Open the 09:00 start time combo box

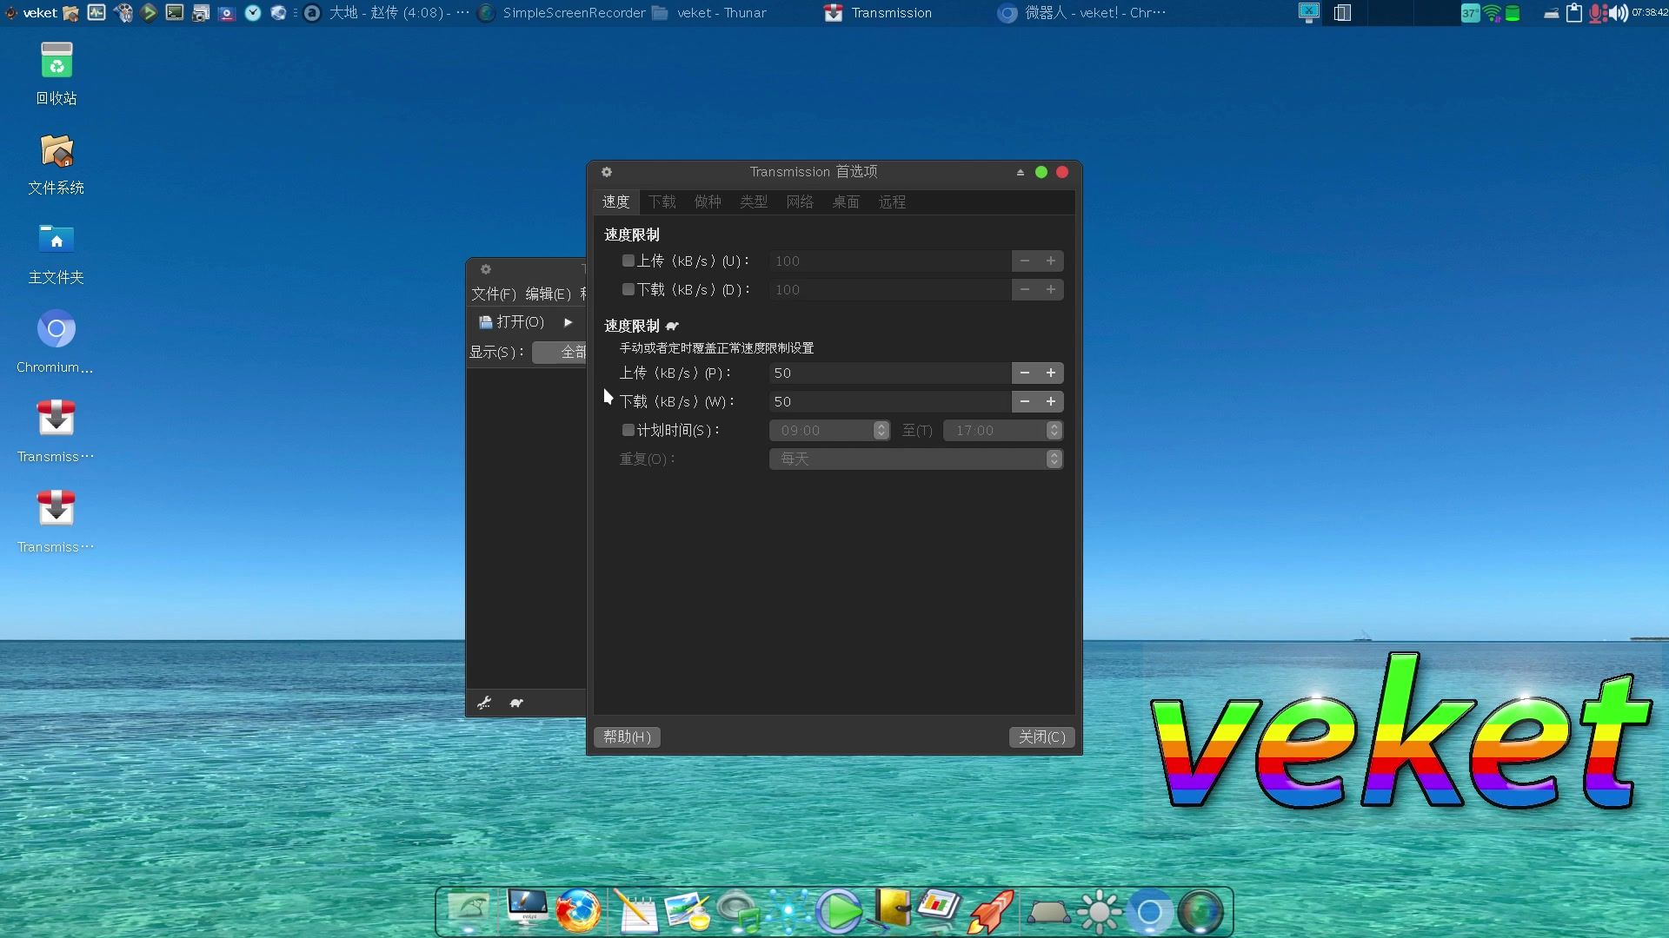point(829,430)
